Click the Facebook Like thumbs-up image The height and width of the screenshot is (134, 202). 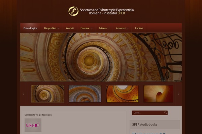coord(33,125)
